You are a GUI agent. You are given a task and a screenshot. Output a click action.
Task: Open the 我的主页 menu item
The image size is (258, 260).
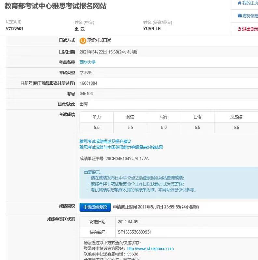[250, 3]
